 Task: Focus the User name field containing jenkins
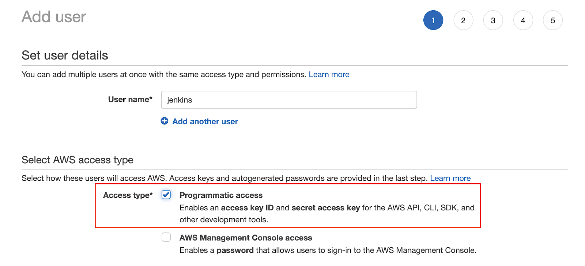(x=289, y=100)
